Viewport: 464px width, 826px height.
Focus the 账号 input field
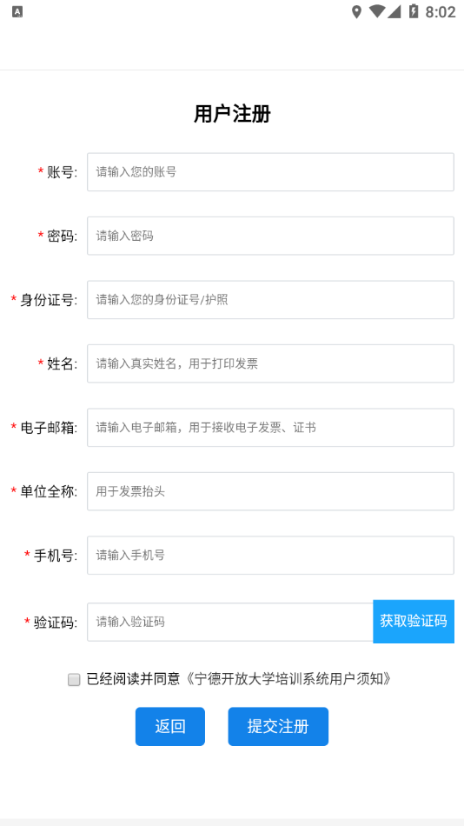271,172
